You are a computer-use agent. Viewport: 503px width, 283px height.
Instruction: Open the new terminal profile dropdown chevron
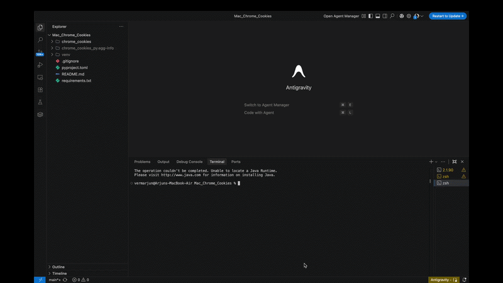(x=436, y=162)
